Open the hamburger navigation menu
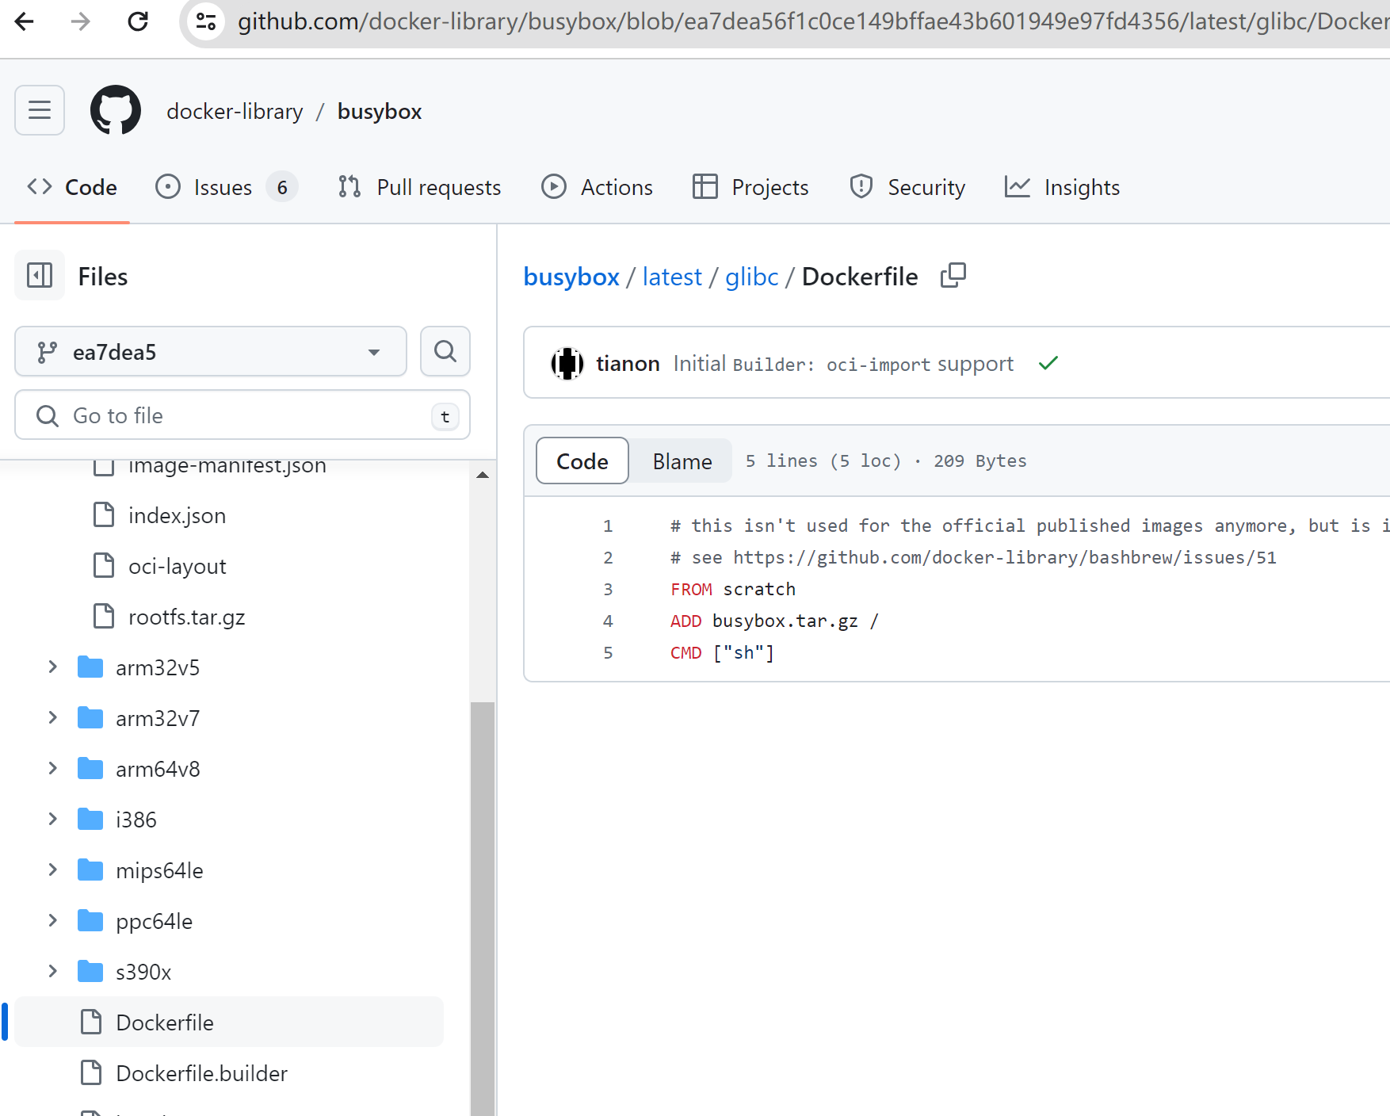 click(x=40, y=110)
